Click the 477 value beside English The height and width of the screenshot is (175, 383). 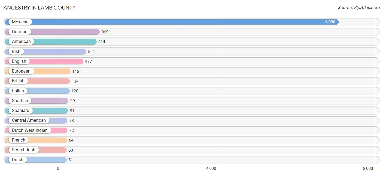tap(89, 61)
